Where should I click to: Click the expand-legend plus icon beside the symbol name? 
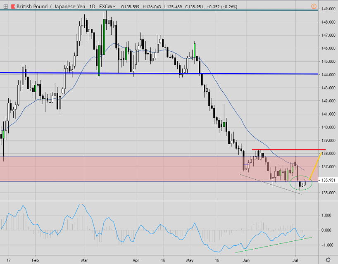coord(6,7)
